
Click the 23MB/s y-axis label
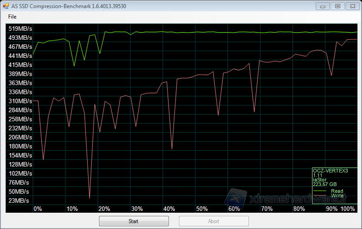pyautogui.click(x=19, y=200)
